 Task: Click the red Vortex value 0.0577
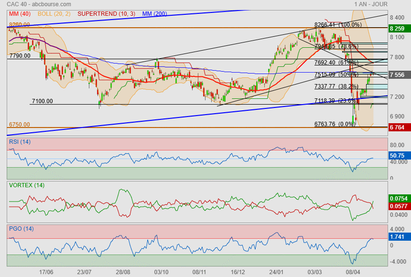click(x=399, y=206)
